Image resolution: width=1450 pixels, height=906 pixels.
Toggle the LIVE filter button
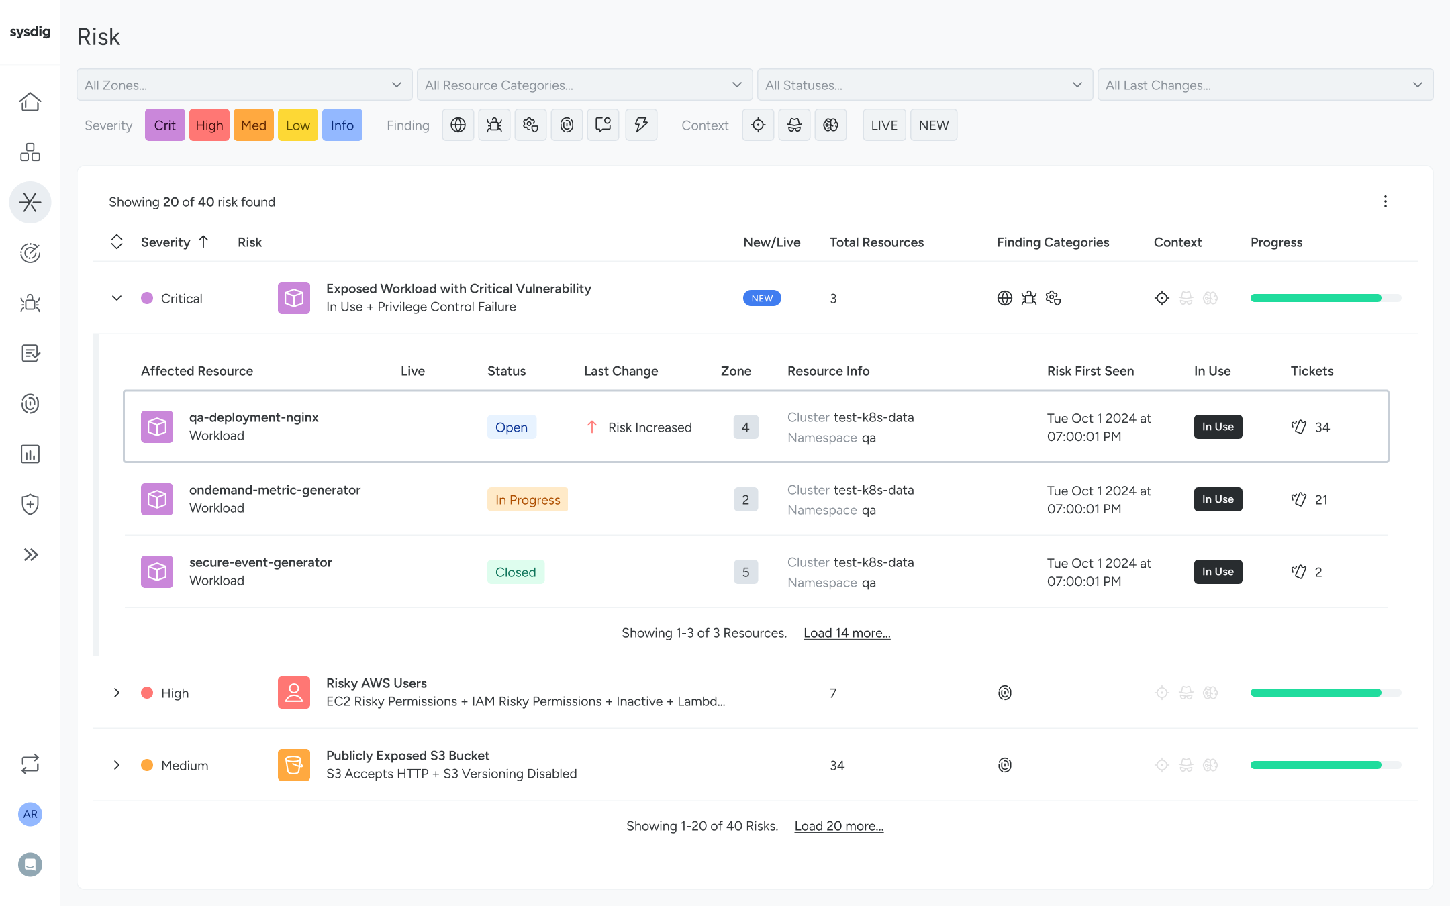click(883, 125)
